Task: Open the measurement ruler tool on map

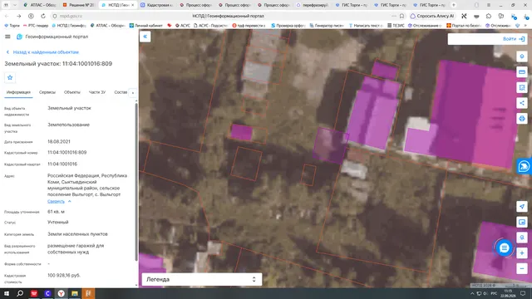Action: (522, 72)
